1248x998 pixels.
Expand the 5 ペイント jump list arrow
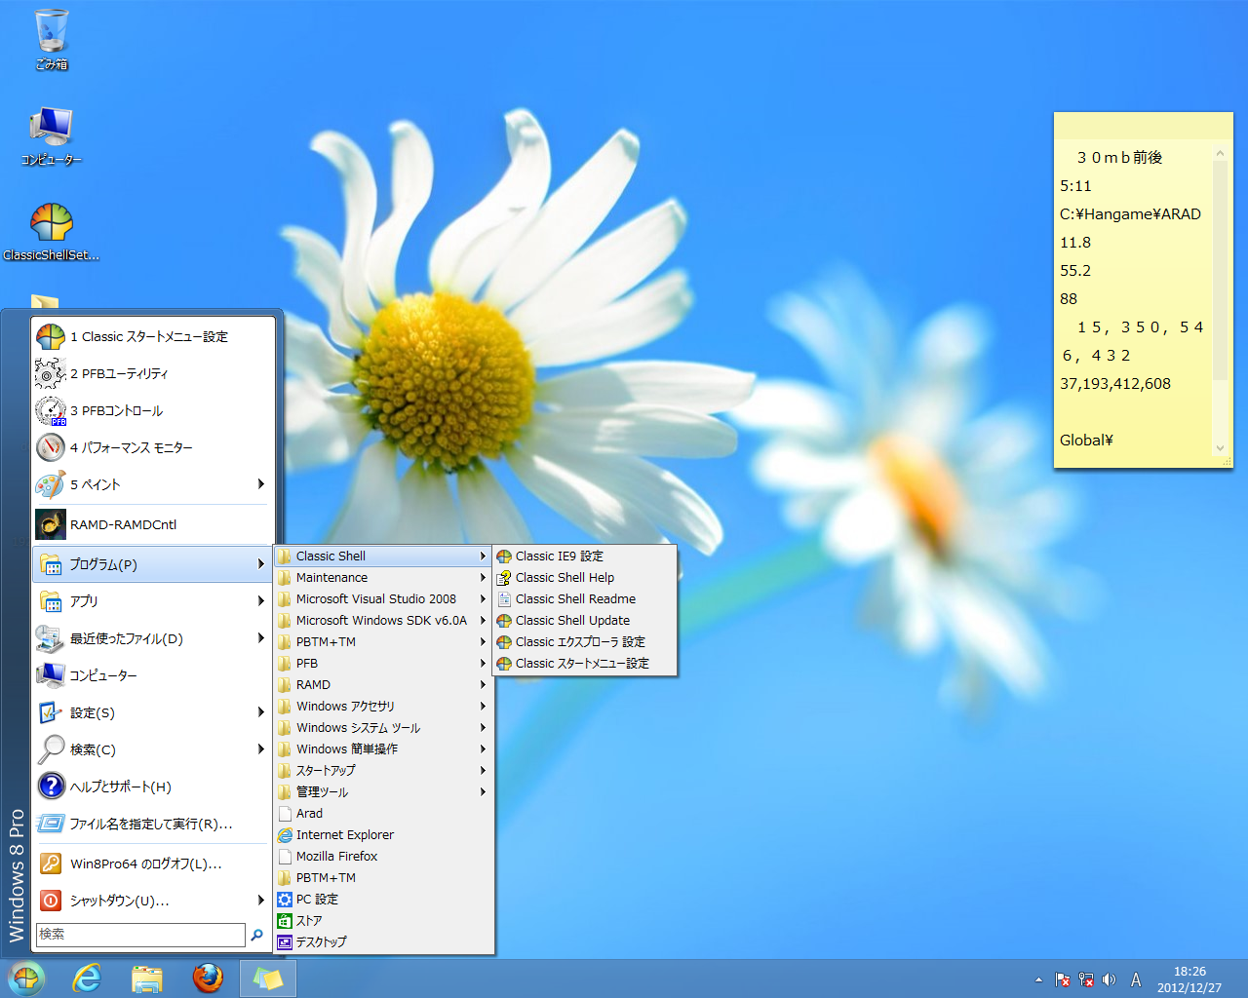coord(260,484)
